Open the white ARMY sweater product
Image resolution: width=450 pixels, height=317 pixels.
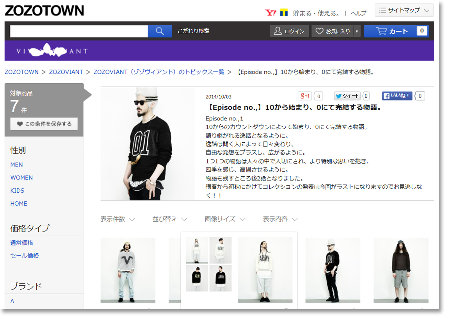[265, 270]
